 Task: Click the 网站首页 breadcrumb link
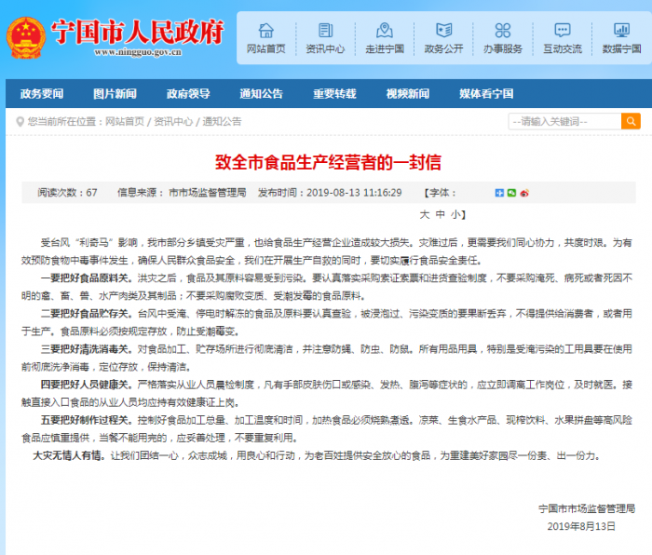pyautogui.click(x=124, y=121)
